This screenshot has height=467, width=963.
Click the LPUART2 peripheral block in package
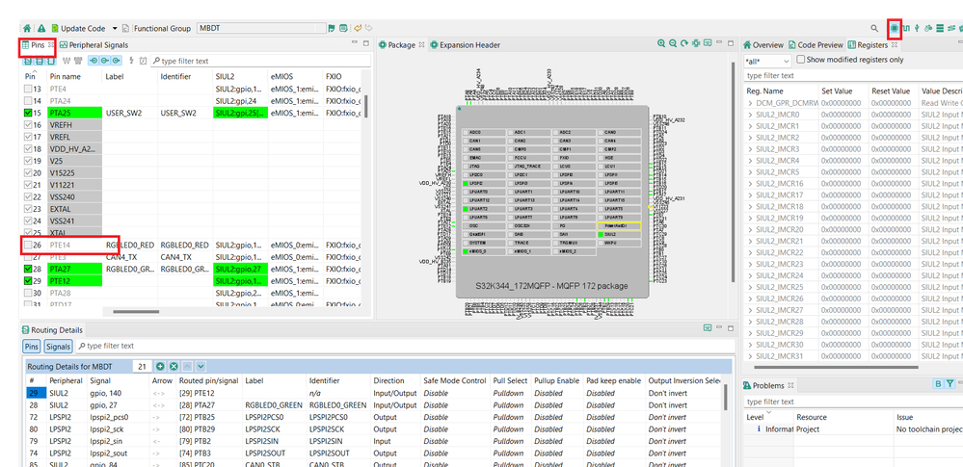pos(484,209)
